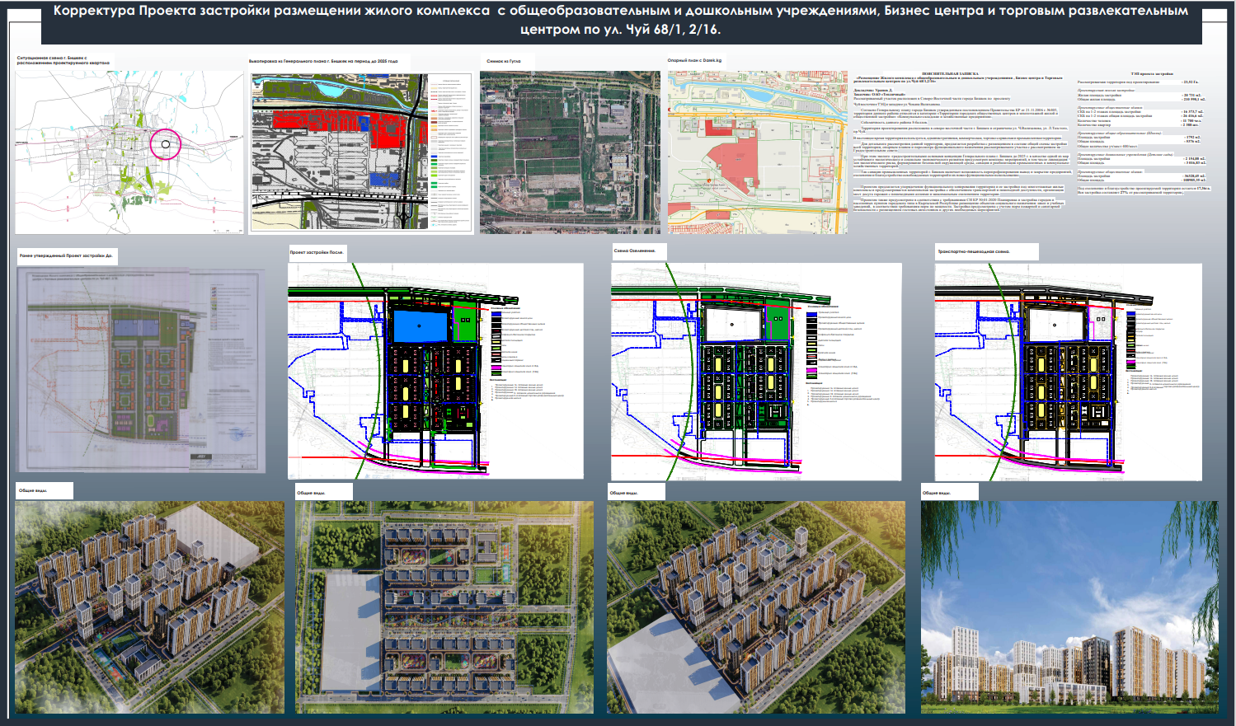The height and width of the screenshot is (726, 1236).
Task: Click the blue rectangle in Проект застройки После plan
Action: (x=419, y=326)
